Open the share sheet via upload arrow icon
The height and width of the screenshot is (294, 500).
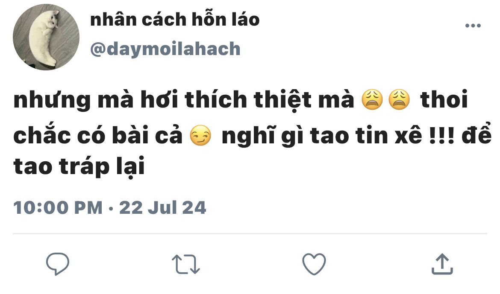[x=442, y=264]
